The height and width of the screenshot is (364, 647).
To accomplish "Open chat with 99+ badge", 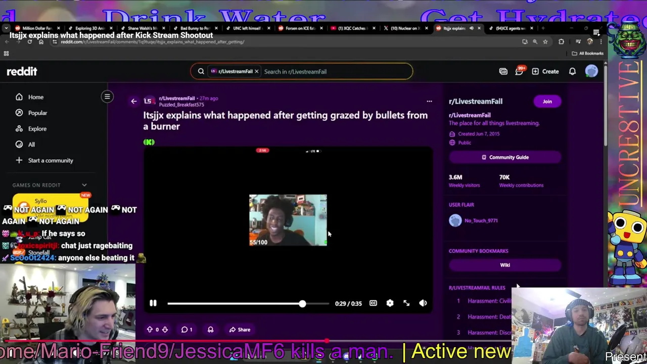I will coord(520,71).
